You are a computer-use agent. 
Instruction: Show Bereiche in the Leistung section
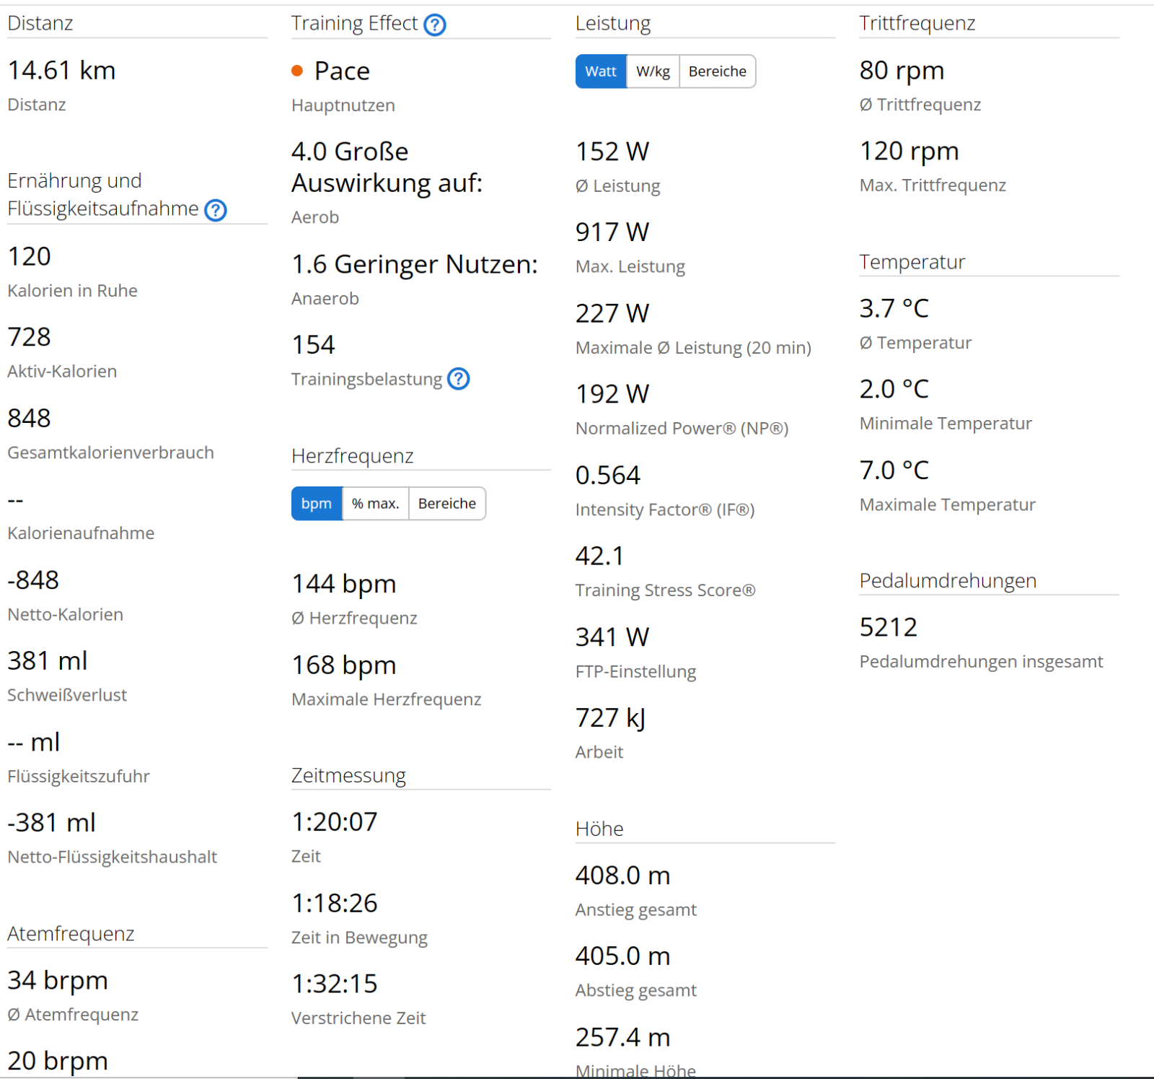[717, 71]
